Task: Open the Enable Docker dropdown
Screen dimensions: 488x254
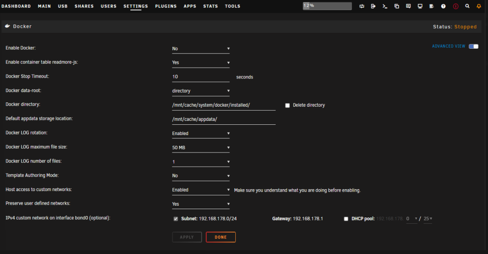Action: [201, 49]
